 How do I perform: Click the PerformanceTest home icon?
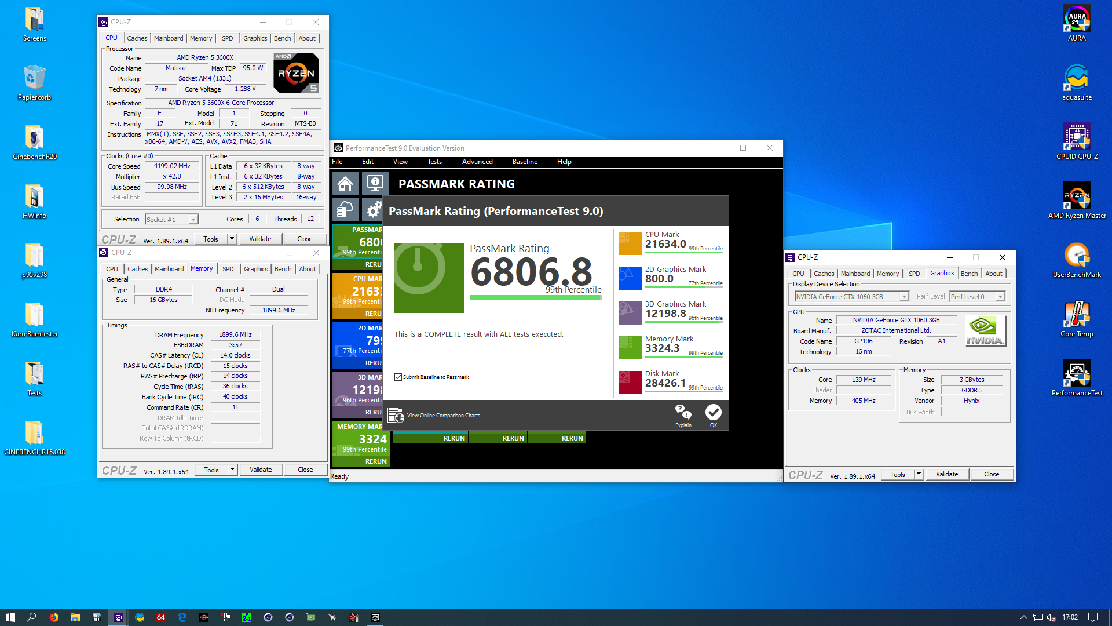(x=345, y=184)
